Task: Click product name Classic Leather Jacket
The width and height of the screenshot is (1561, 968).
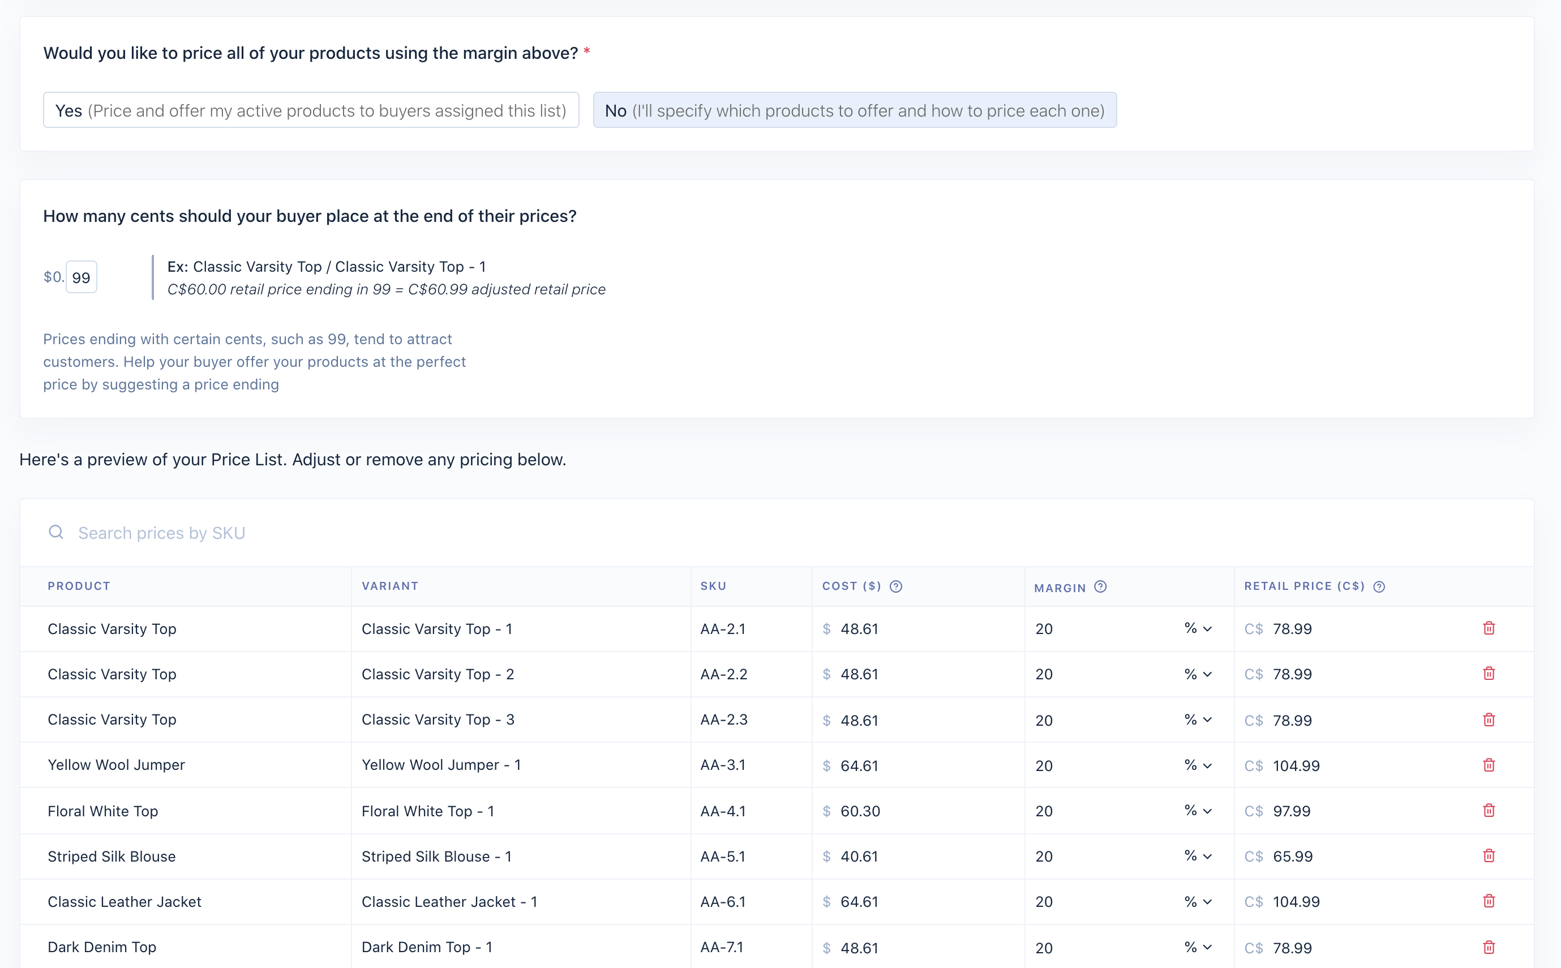Action: [x=124, y=902]
